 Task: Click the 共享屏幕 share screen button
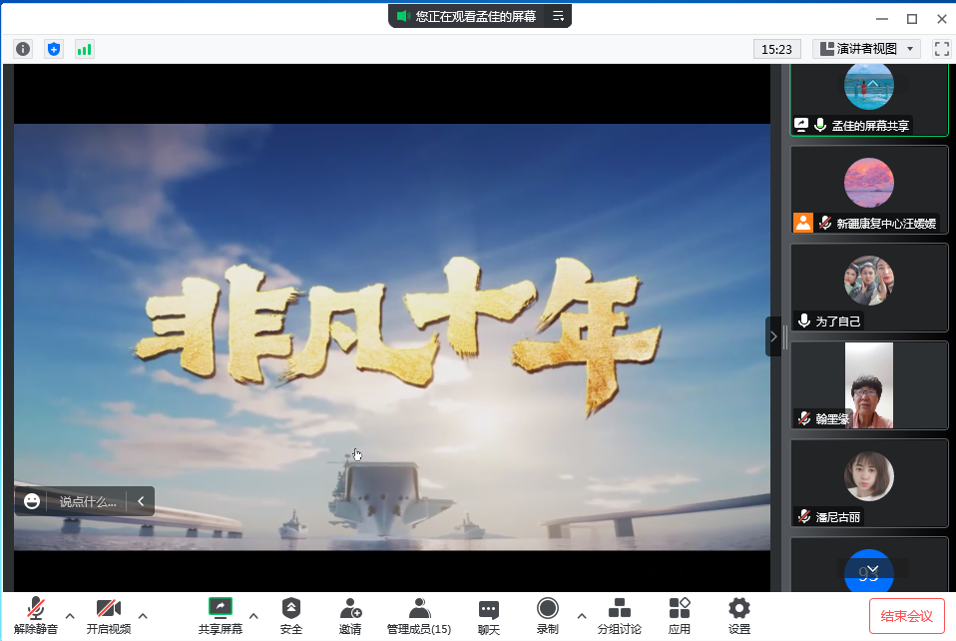pos(220,615)
